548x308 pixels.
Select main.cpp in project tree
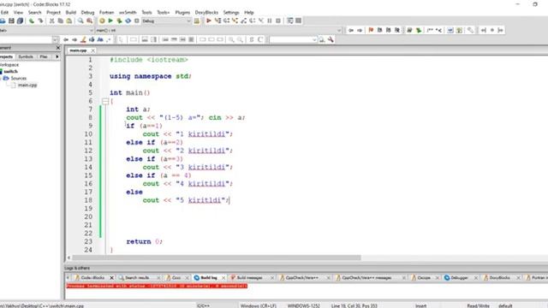(27, 85)
